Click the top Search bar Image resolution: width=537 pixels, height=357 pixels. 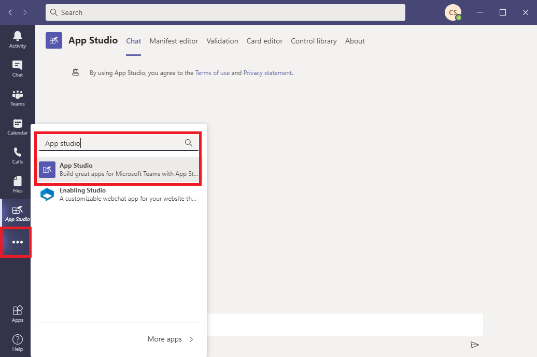pos(225,12)
